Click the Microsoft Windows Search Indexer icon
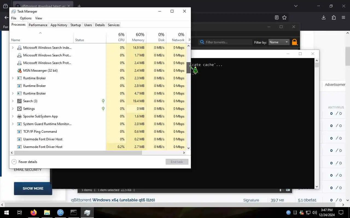 click(19, 48)
